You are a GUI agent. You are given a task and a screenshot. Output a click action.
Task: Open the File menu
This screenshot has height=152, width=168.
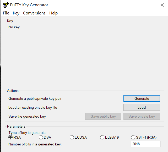[x=6, y=13]
